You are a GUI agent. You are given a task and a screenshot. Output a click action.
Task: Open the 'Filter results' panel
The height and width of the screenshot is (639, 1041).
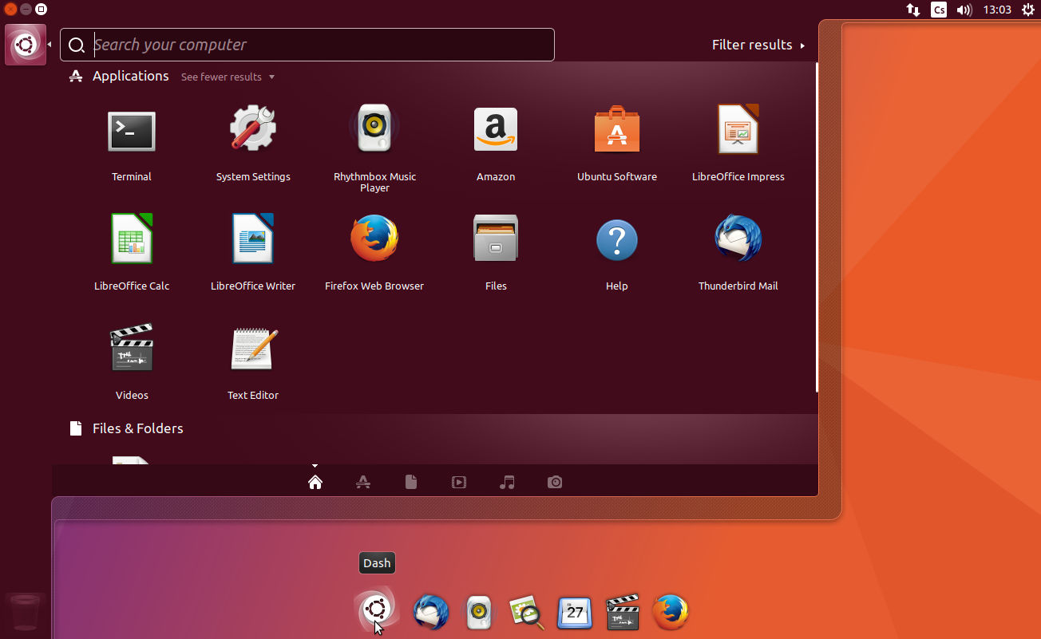pyautogui.click(x=751, y=45)
